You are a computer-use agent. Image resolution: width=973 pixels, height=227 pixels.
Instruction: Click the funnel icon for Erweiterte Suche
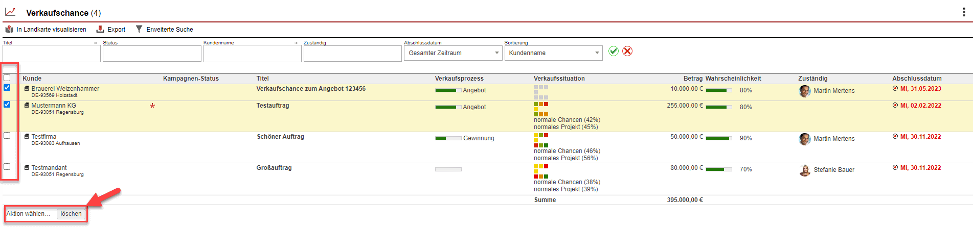pyautogui.click(x=139, y=29)
